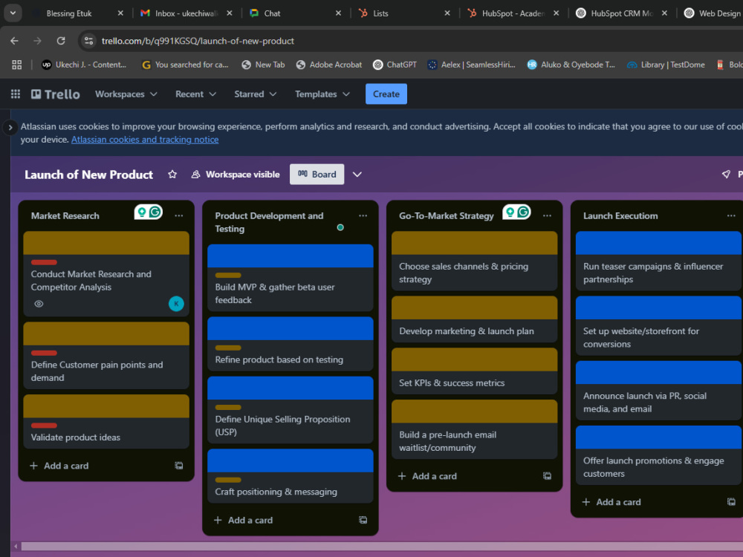Viewport: 743px width, 557px height.
Task: Toggle watch eye on Conduct Market Research card
Action: pyautogui.click(x=39, y=304)
